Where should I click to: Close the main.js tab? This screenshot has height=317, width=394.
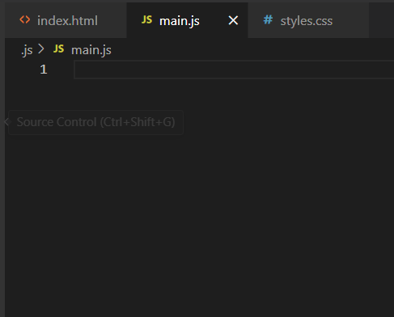tap(233, 20)
